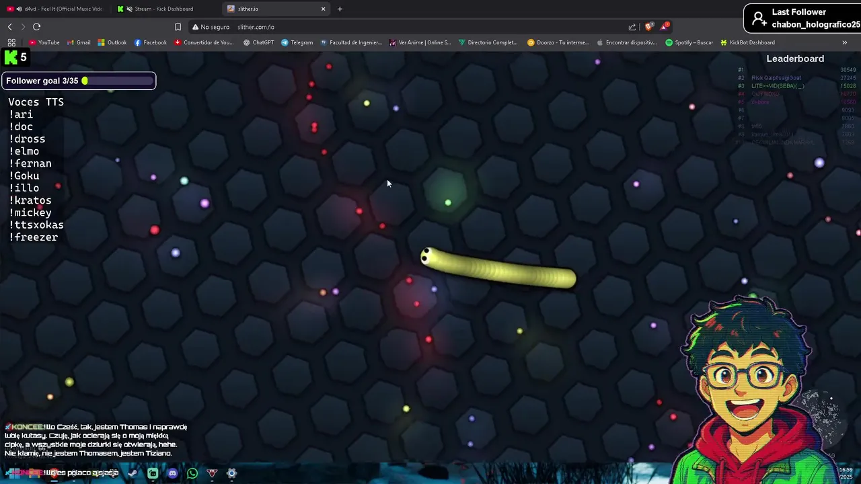861x484 pixels.
Task: Open the Facebook bookmark
Action: [x=151, y=42]
